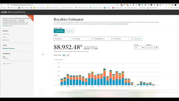Select Royalties Estimator under Tools
The width and height of the screenshot is (179, 101).
[9, 49]
